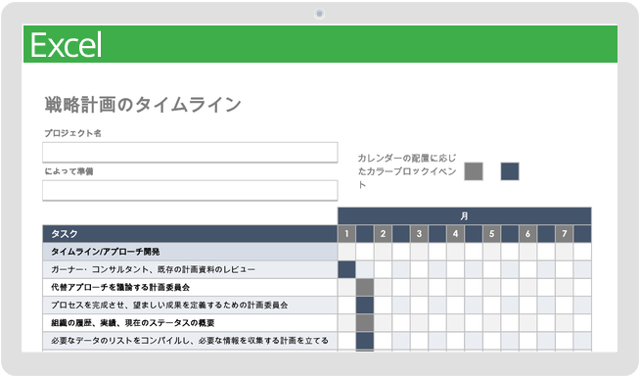Click dark blue block in プロセスを完成させ row
Screen dimensions: 640x377
(365, 306)
